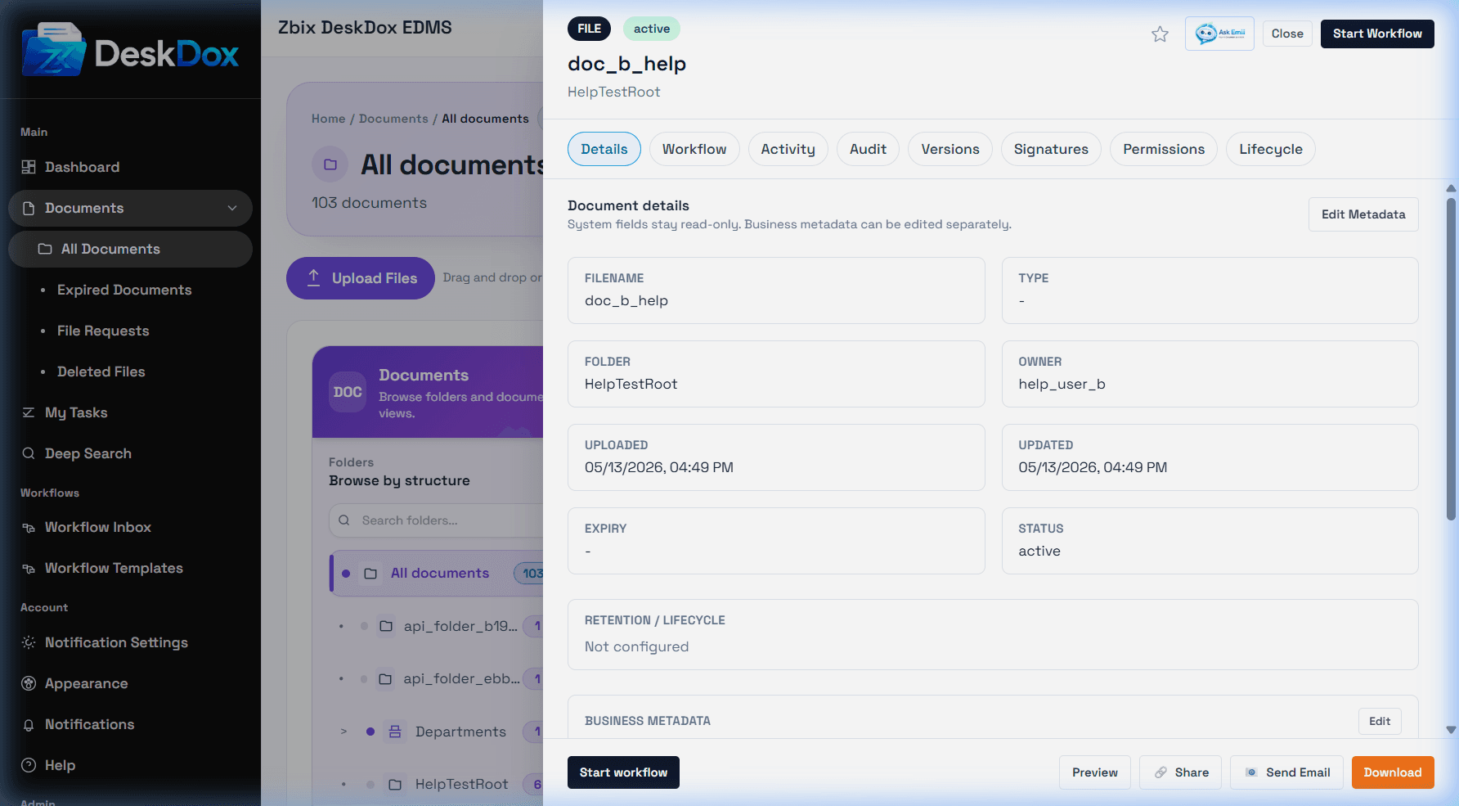Open the Lifecycle tab
This screenshot has height=806, width=1459.
(1271, 149)
